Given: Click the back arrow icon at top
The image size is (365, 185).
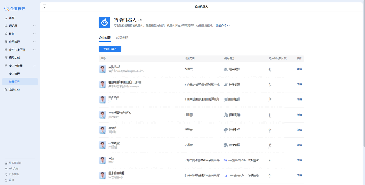Looking at the screenshot, I should tap(44, 7).
